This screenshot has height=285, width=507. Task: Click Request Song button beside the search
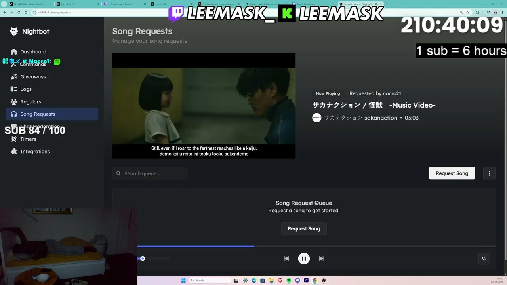coord(452,173)
